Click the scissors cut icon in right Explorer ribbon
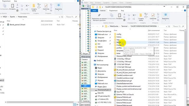The image size is (189, 106). tap(124, 14)
